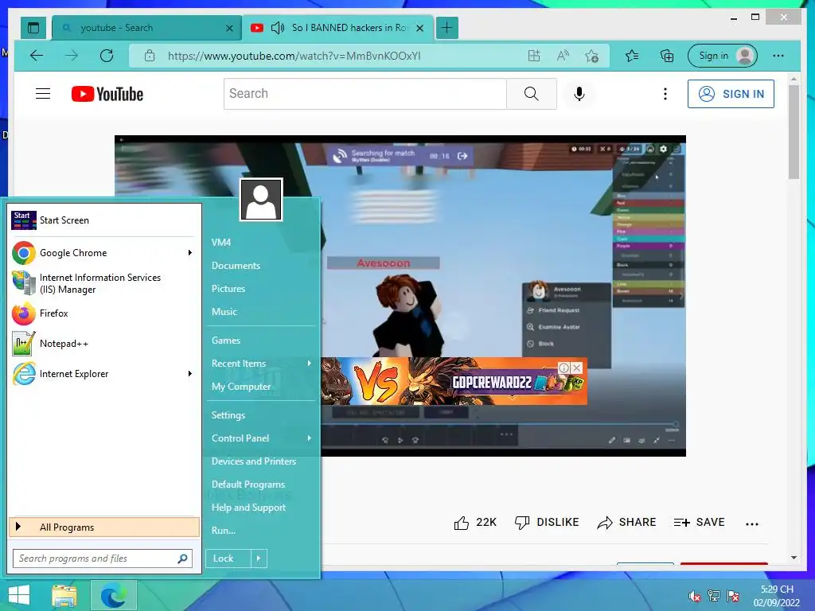The width and height of the screenshot is (815, 611).
Task: Search with voice microphone icon
Action: [x=579, y=94]
